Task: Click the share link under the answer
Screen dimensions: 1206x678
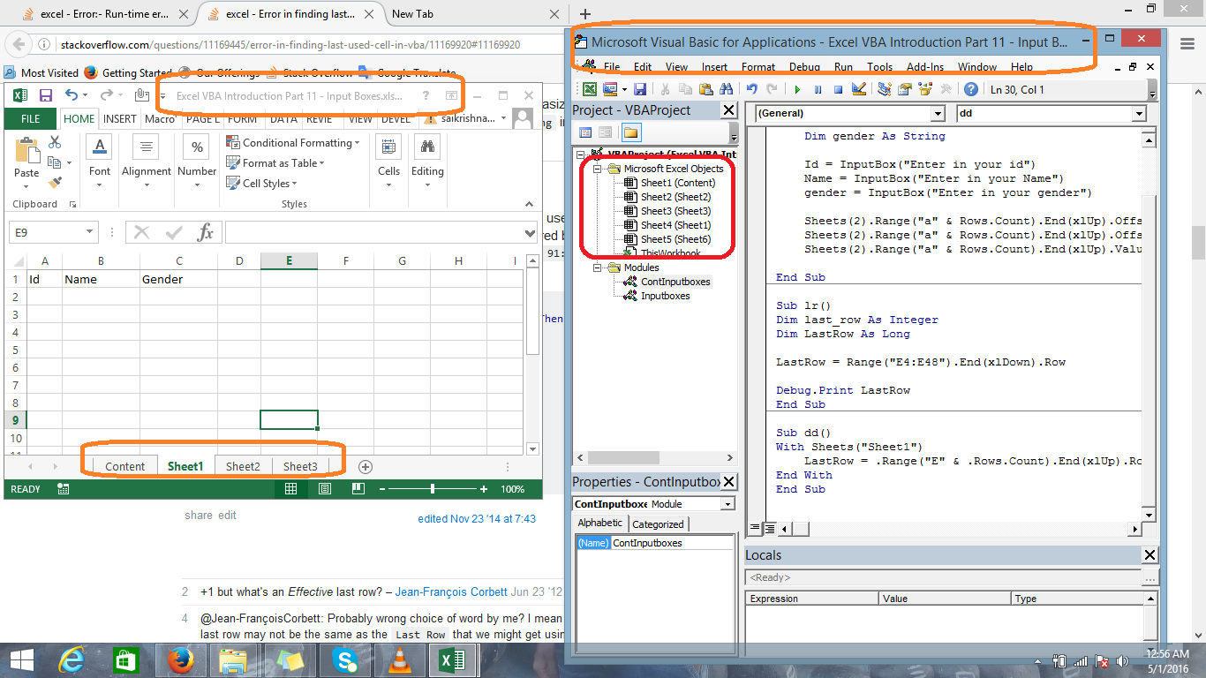Action: coord(199,515)
